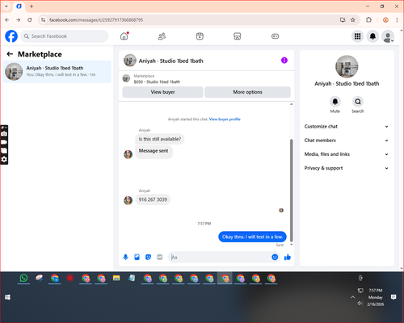Open the chat header title Aniyah Studio 1bed 1bath
Screen dimensions: 404x323
coord(171,61)
